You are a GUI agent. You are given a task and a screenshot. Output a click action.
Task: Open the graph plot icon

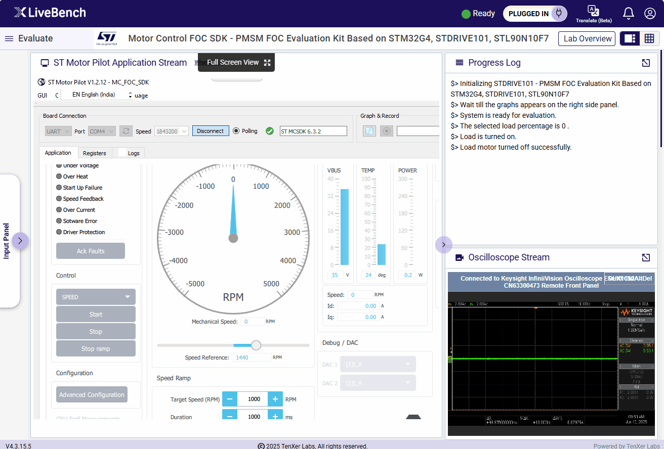[x=369, y=131]
